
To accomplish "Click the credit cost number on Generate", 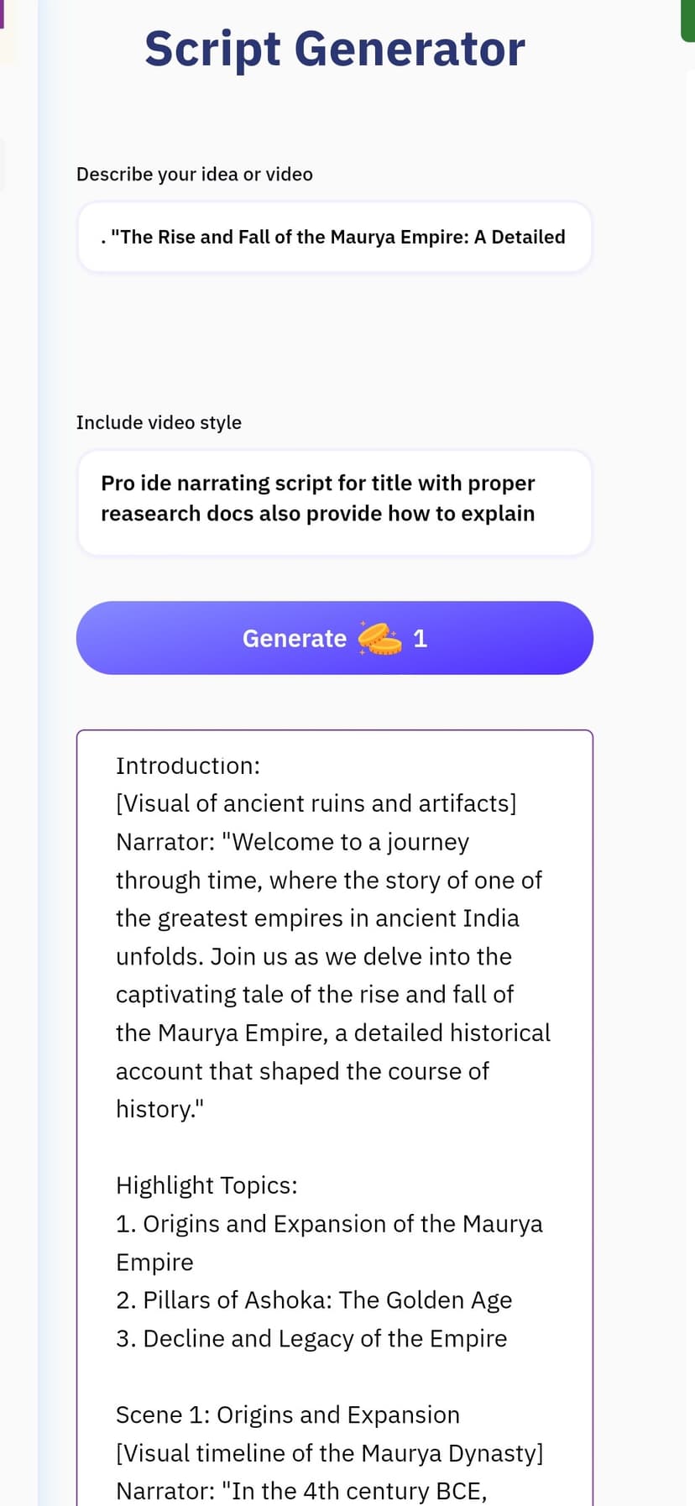I will [x=421, y=639].
